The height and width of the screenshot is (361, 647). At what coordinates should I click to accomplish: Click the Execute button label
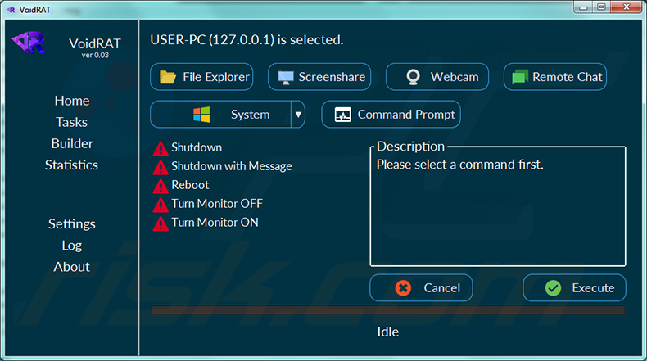coord(593,288)
